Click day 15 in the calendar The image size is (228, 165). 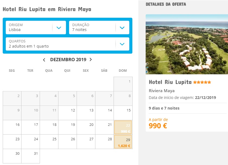pyautogui.click(x=123, y=113)
